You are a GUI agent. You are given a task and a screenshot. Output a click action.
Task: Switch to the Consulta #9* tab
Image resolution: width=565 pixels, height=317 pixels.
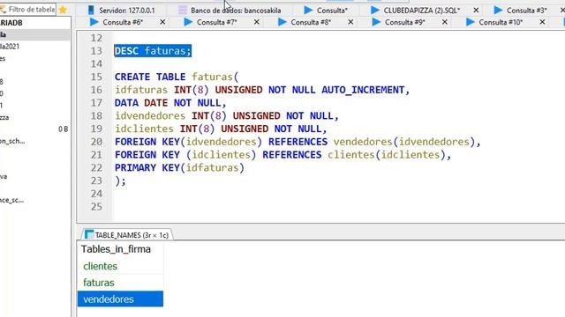click(398, 22)
